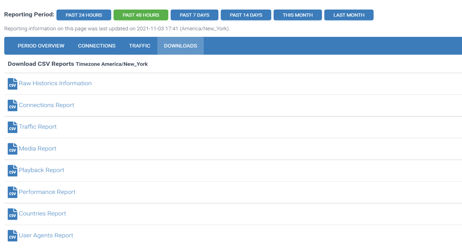The width and height of the screenshot is (462, 248).
Task: Select the Past 24 Hours reporting period
Action: click(83, 15)
